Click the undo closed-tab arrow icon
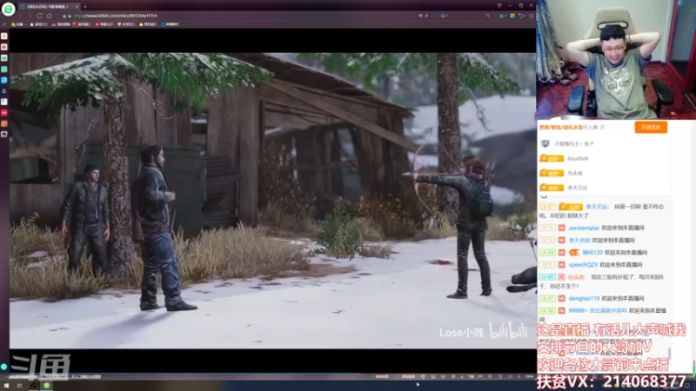The width and height of the screenshot is (696, 391). point(521,16)
